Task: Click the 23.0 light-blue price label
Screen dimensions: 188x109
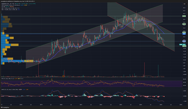Action: coord(184,41)
